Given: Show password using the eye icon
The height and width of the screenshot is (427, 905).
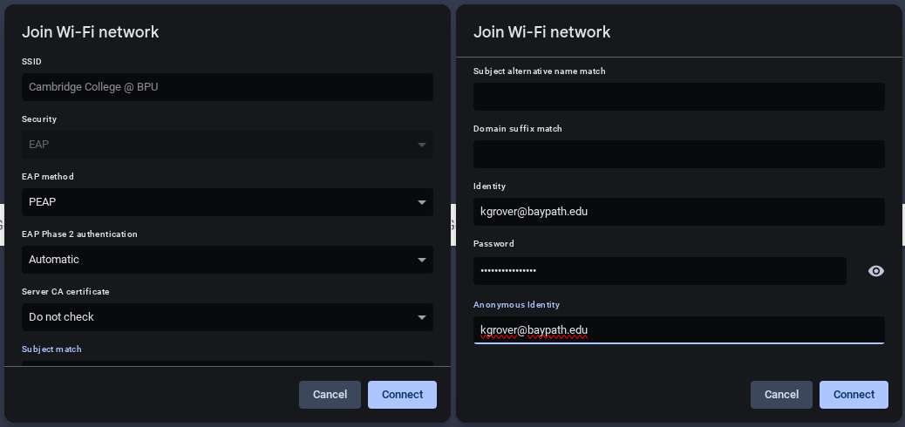Looking at the screenshot, I should pos(876,271).
